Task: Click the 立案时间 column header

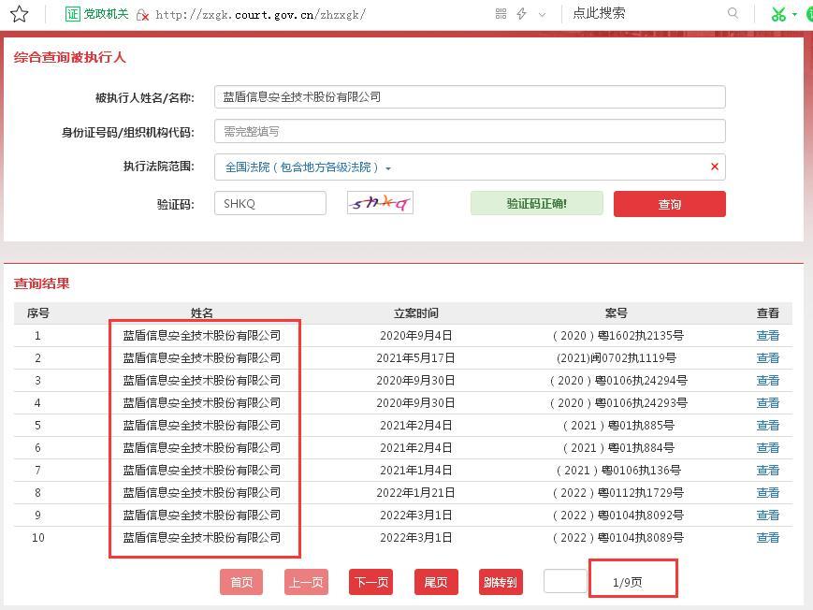Action: tap(415, 312)
